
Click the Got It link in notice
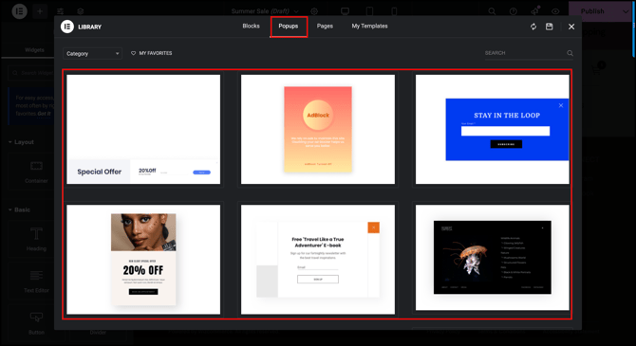45,114
